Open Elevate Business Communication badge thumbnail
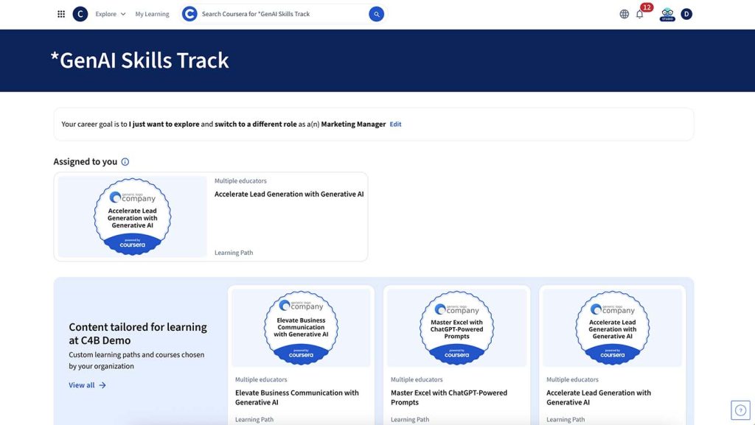Viewport: 755px width, 425px height. [x=301, y=328]
